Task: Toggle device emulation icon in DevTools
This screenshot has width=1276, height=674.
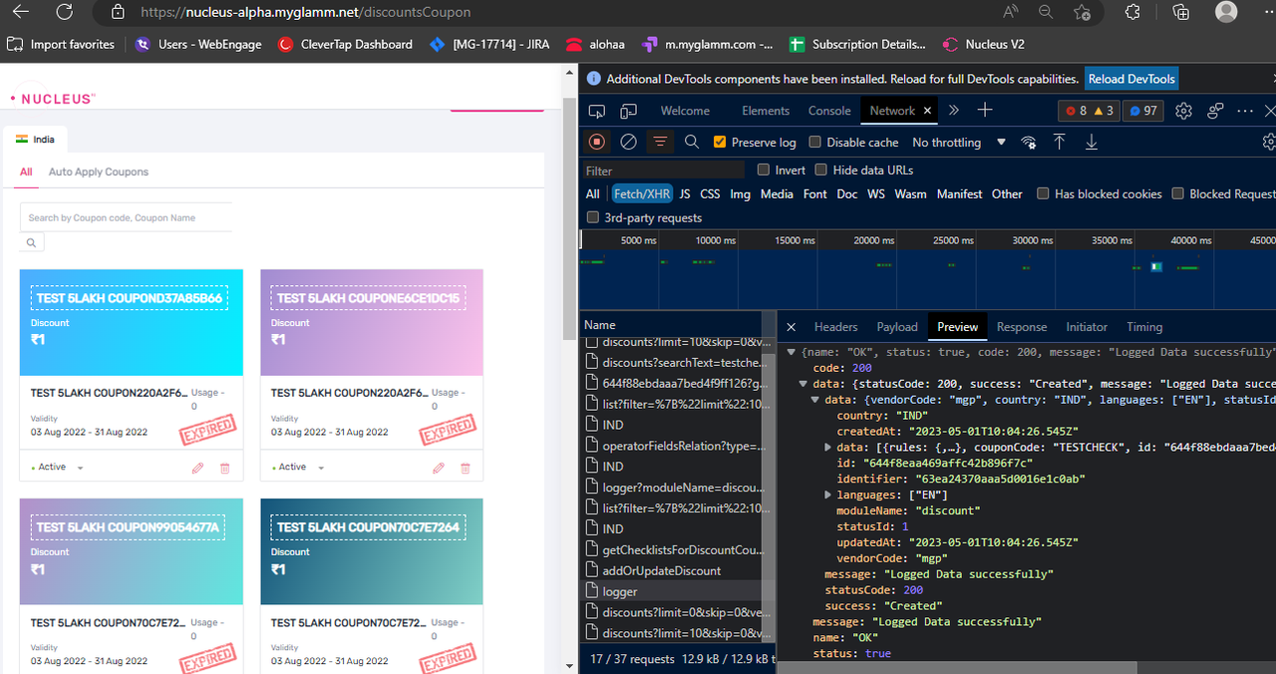Action: point(629,111)
